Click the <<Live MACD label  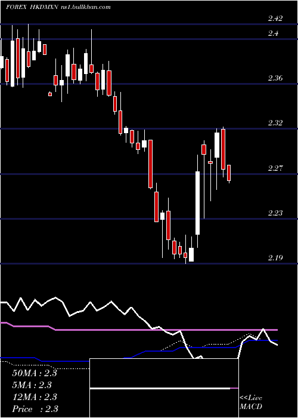tap(251, 402)
